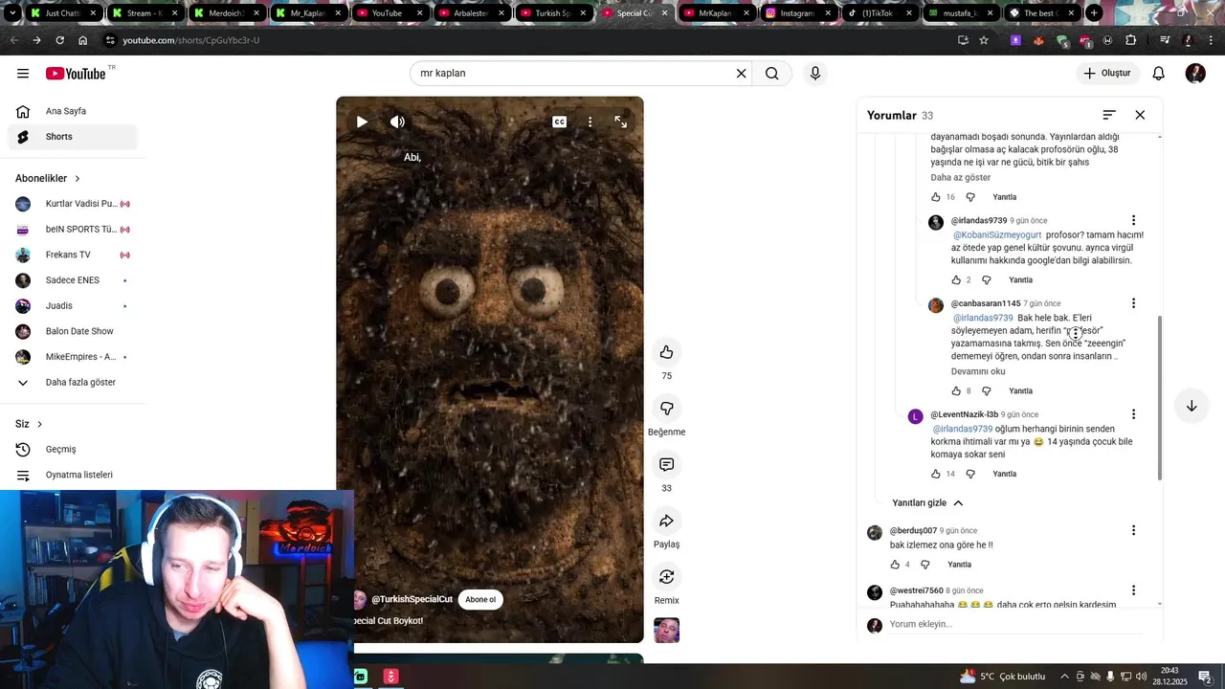Show more subscriptions with Daha fazla göster
Screen dimensions: 1225x689
point(73,383)
